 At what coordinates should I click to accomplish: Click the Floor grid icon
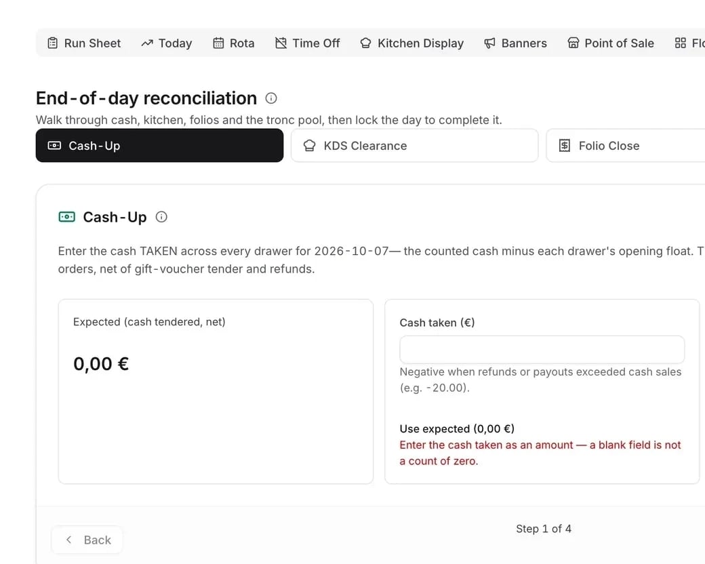click(681, 43)
